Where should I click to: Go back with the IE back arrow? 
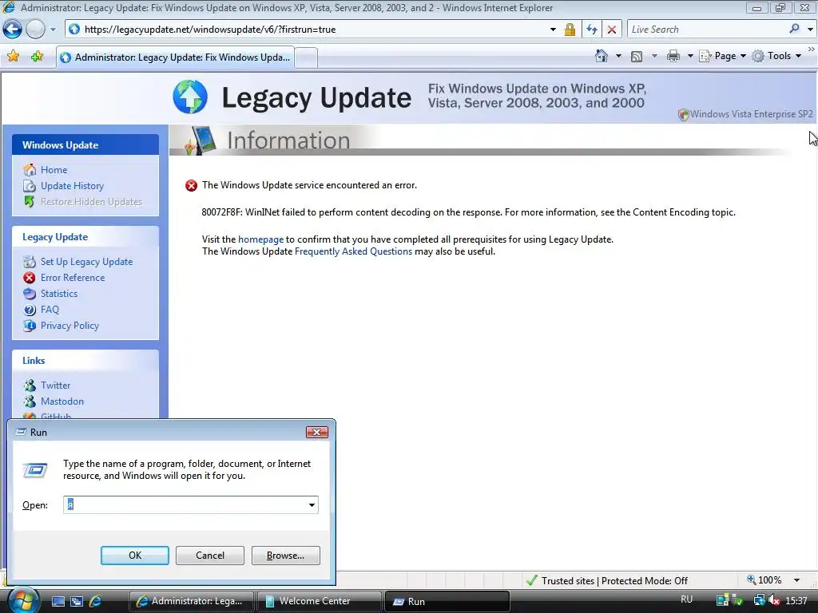click(x=12, y=30)
